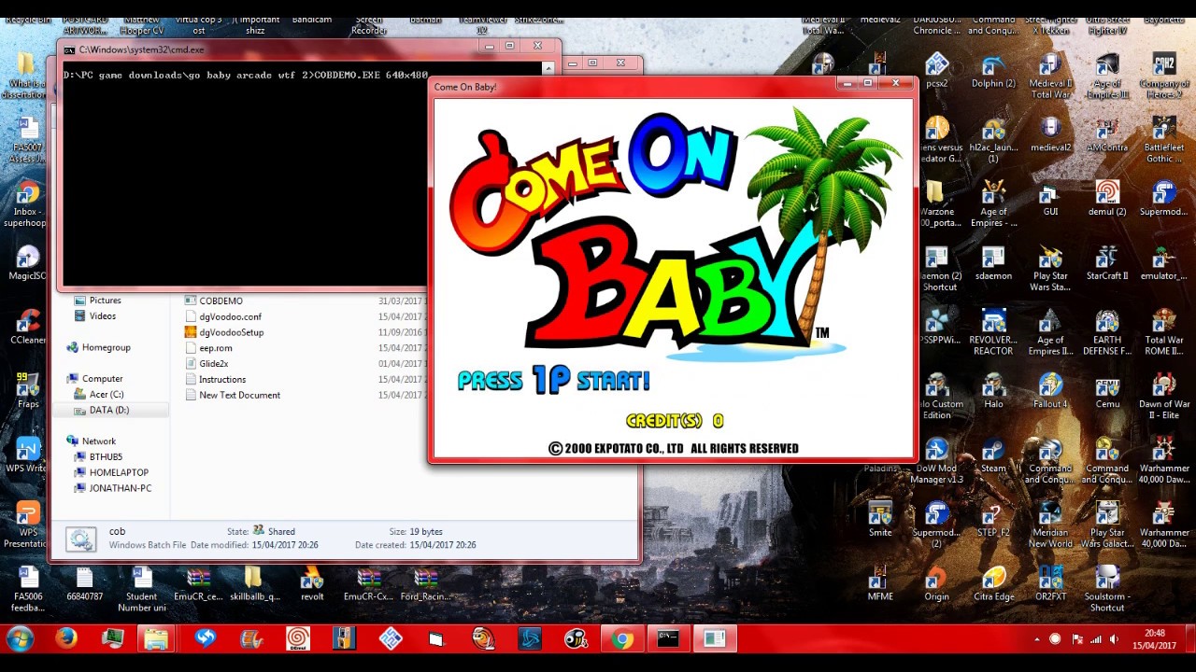Open the skillballb_q... folder on desktop
Screen dimensions: 1196x672
(x=254, y=584)
